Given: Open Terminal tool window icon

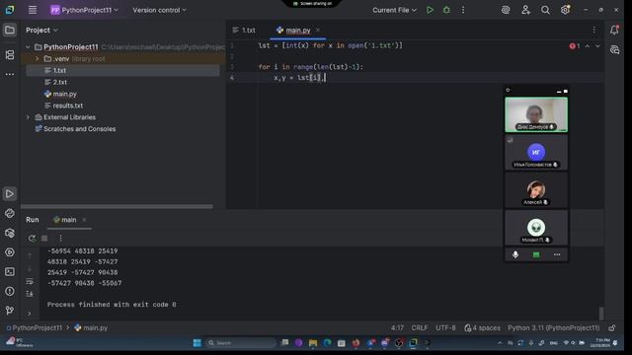Looking at the screenshot, I should pos(10,272).
